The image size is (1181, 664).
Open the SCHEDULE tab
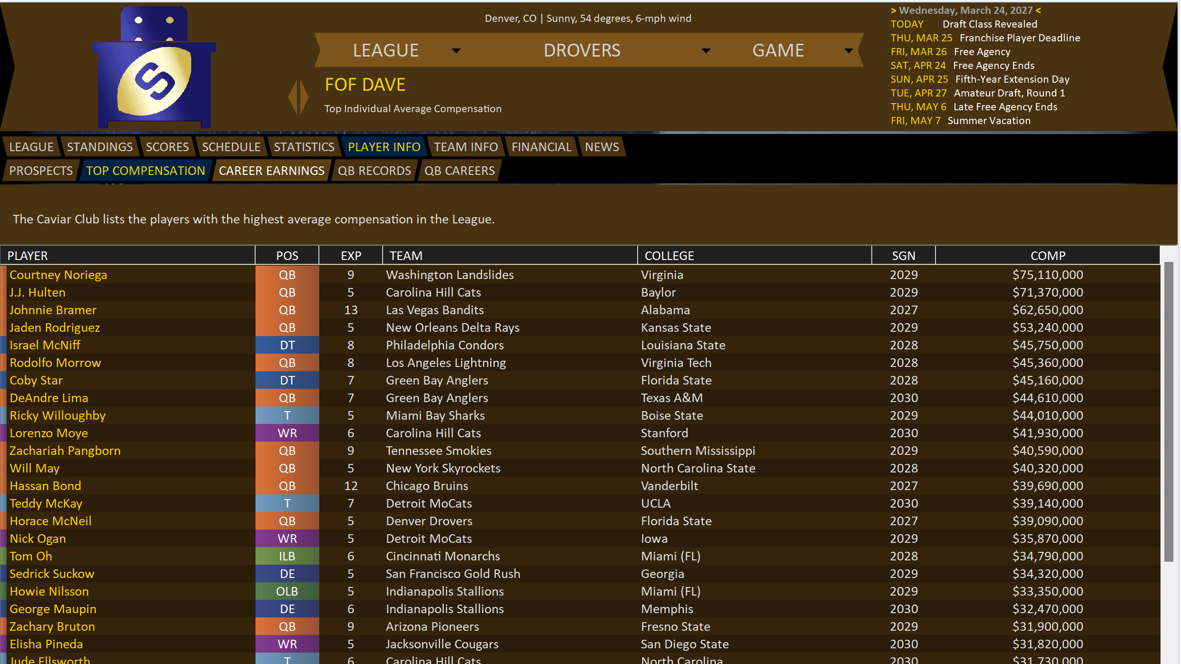(x=231, y=147)
